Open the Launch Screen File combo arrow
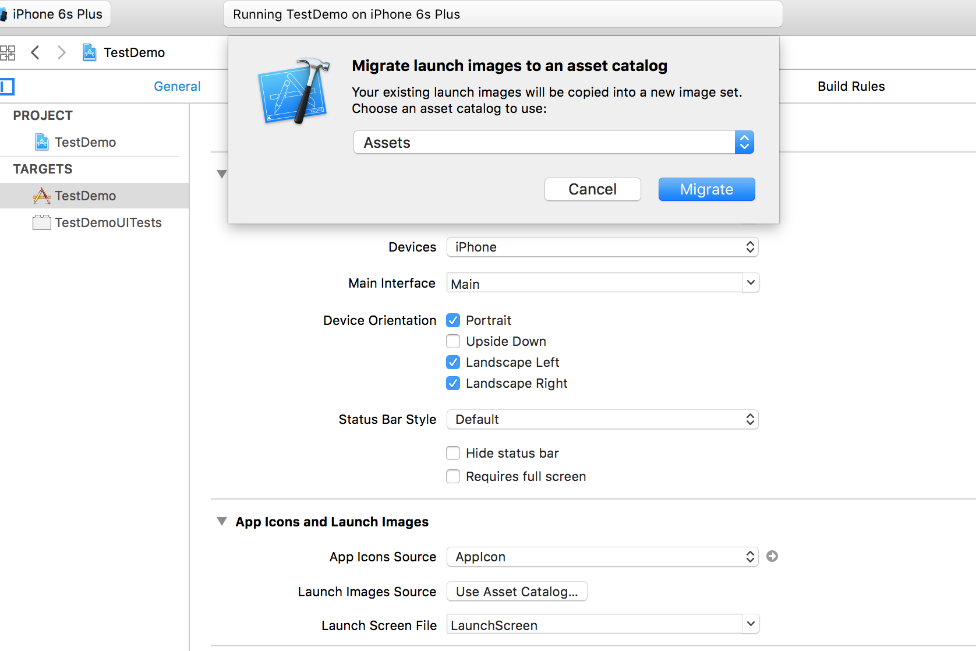Image resolution: width=976 pixels, height=651 pixels. click(751, 624)
